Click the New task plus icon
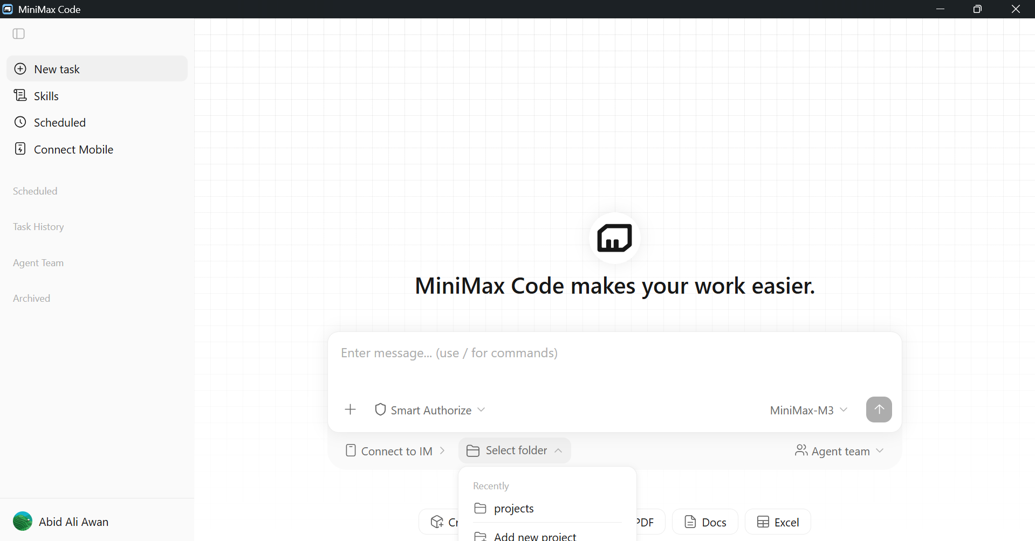This screenshot has height=541, width=1035. click(x=20, y=69)
